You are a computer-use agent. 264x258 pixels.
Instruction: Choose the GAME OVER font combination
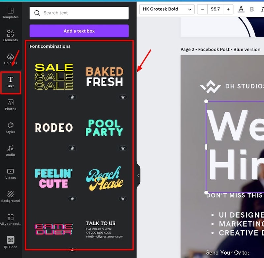click(54, 229)
